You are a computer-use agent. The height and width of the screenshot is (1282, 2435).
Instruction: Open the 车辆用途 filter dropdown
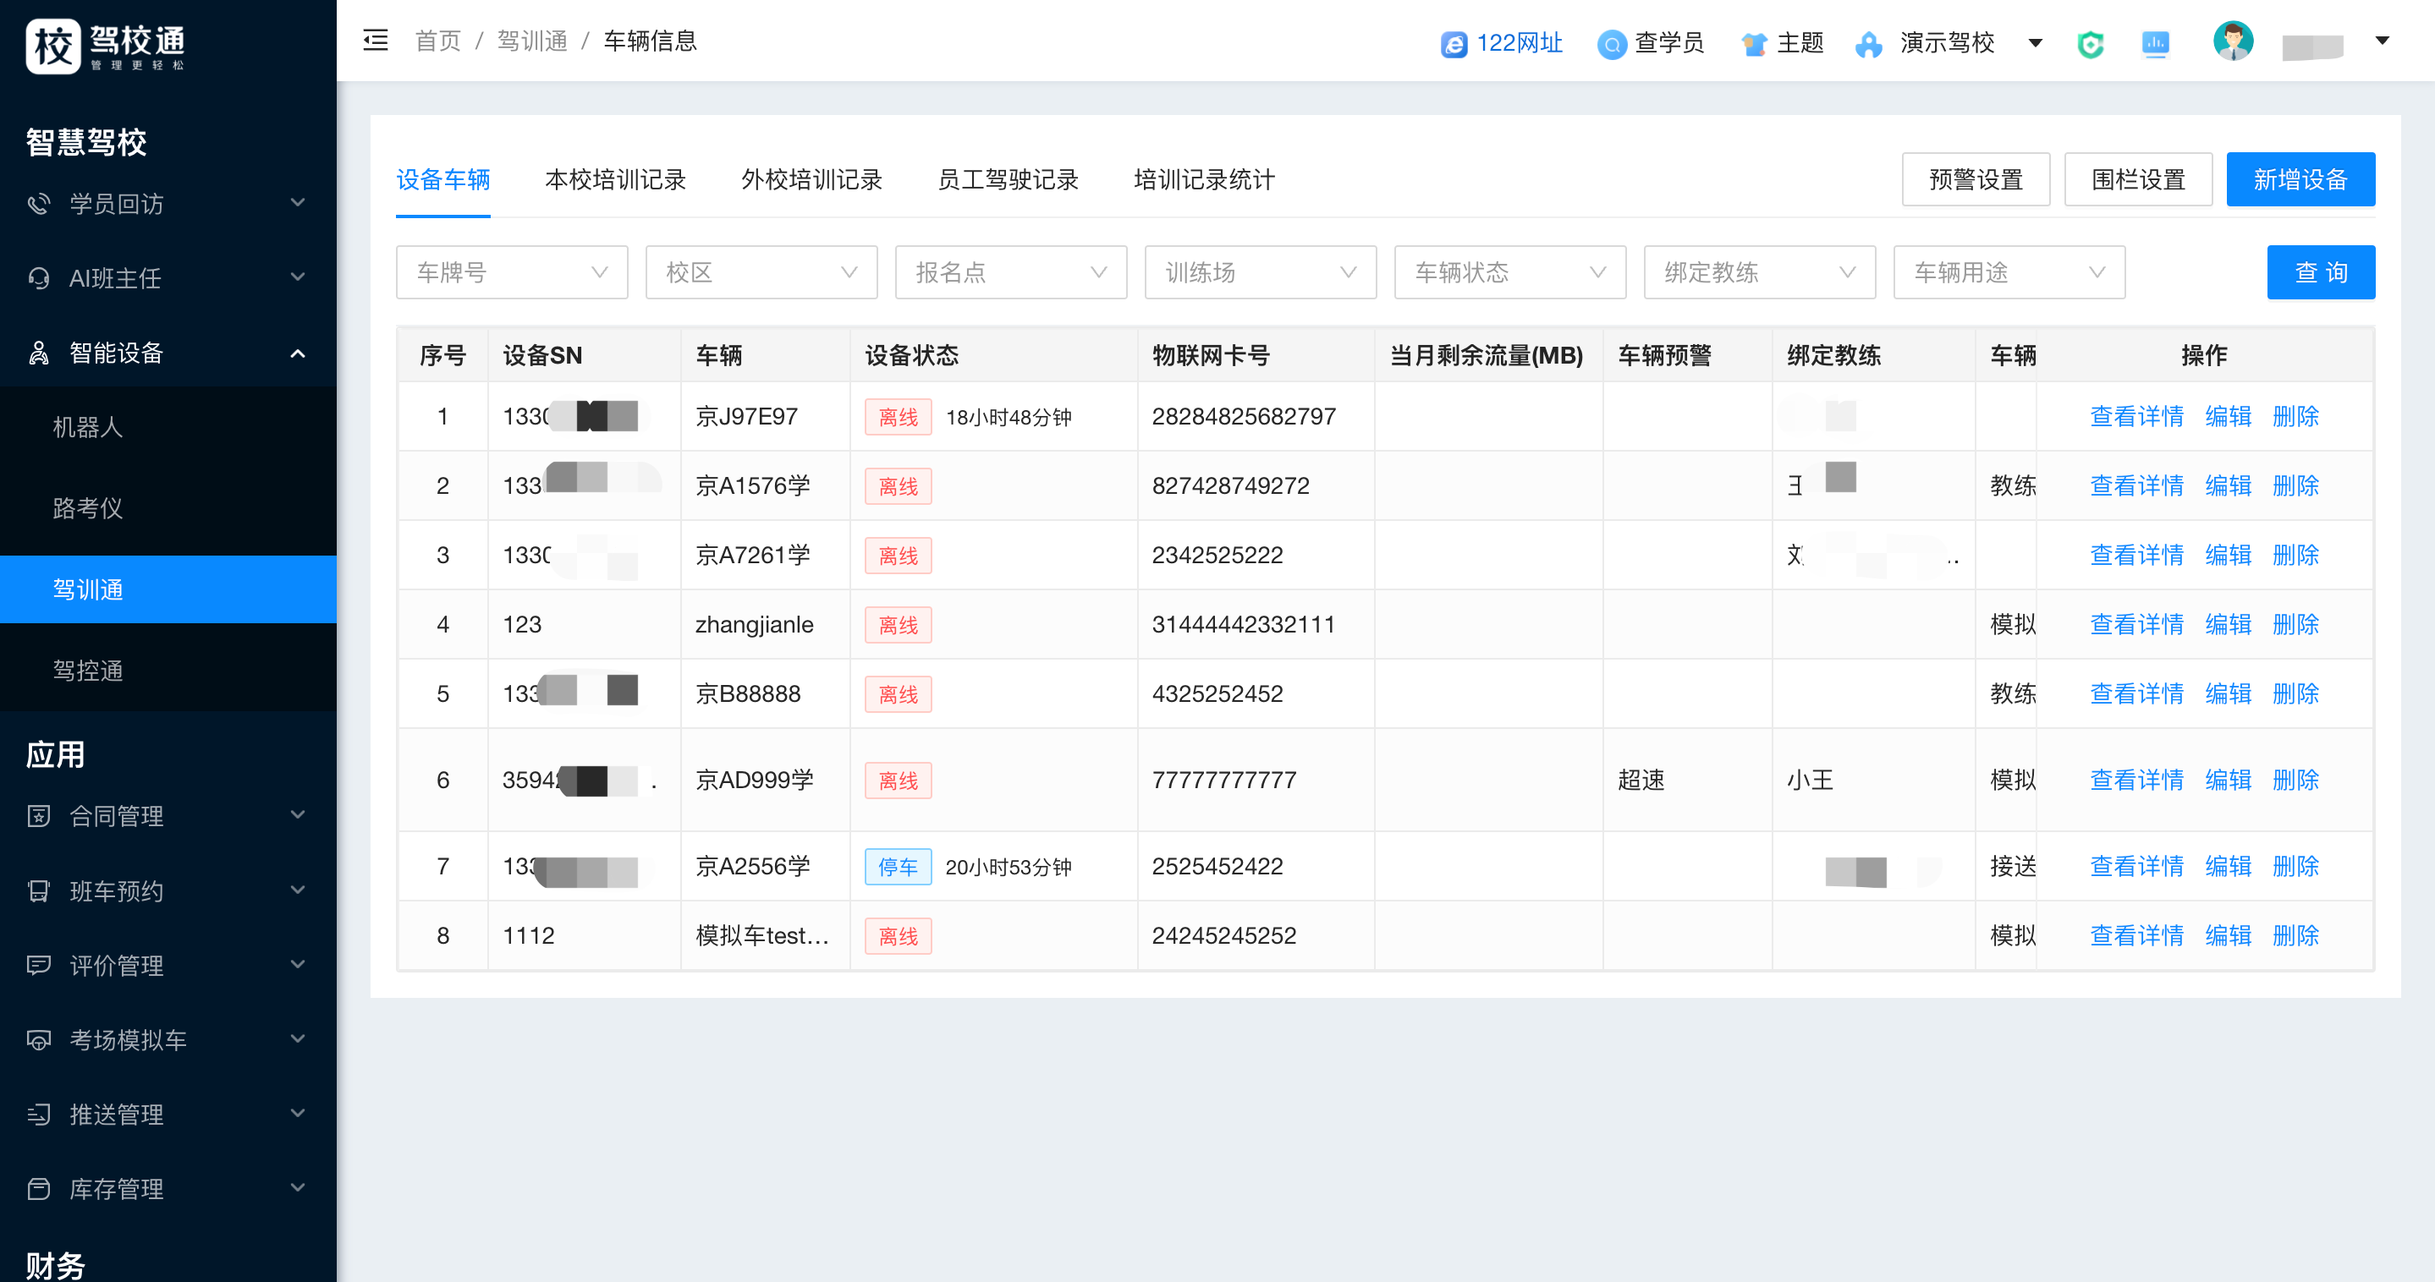2009,272
